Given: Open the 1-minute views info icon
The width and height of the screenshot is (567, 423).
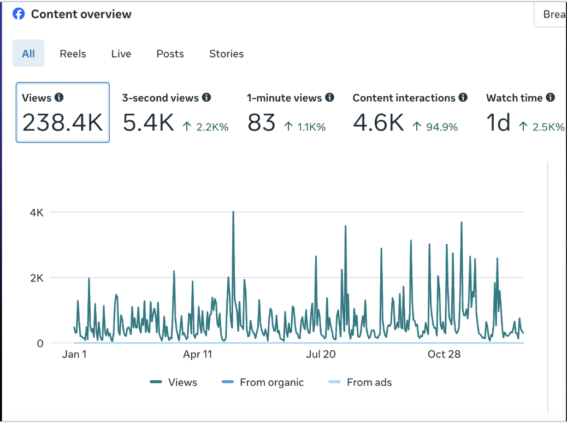Looking at the screenshot, I should tap(329, 97).
